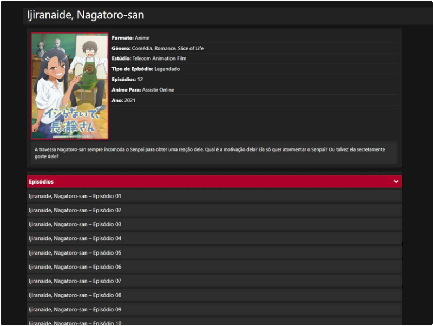Click the Comédia genre
433x326 pixels.
[142, 49]
